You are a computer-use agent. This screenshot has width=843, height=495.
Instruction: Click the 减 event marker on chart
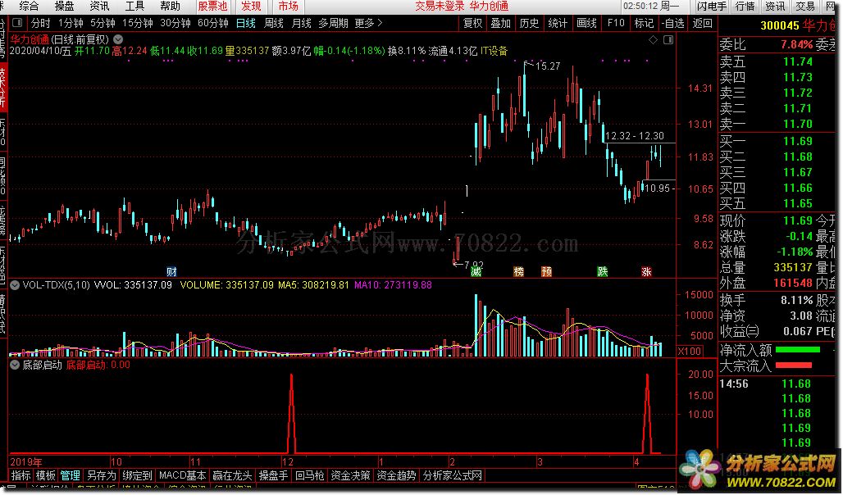point(476,272)
